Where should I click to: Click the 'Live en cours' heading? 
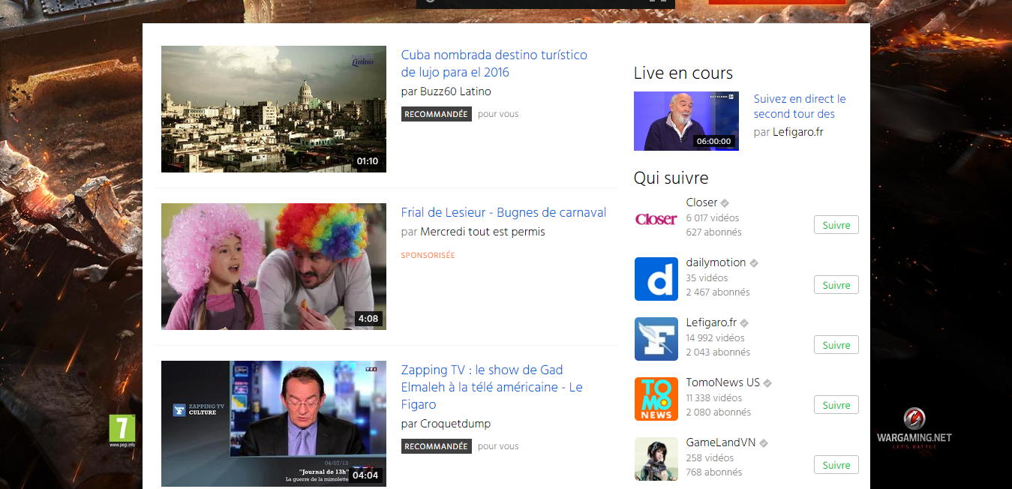[683, 73]
